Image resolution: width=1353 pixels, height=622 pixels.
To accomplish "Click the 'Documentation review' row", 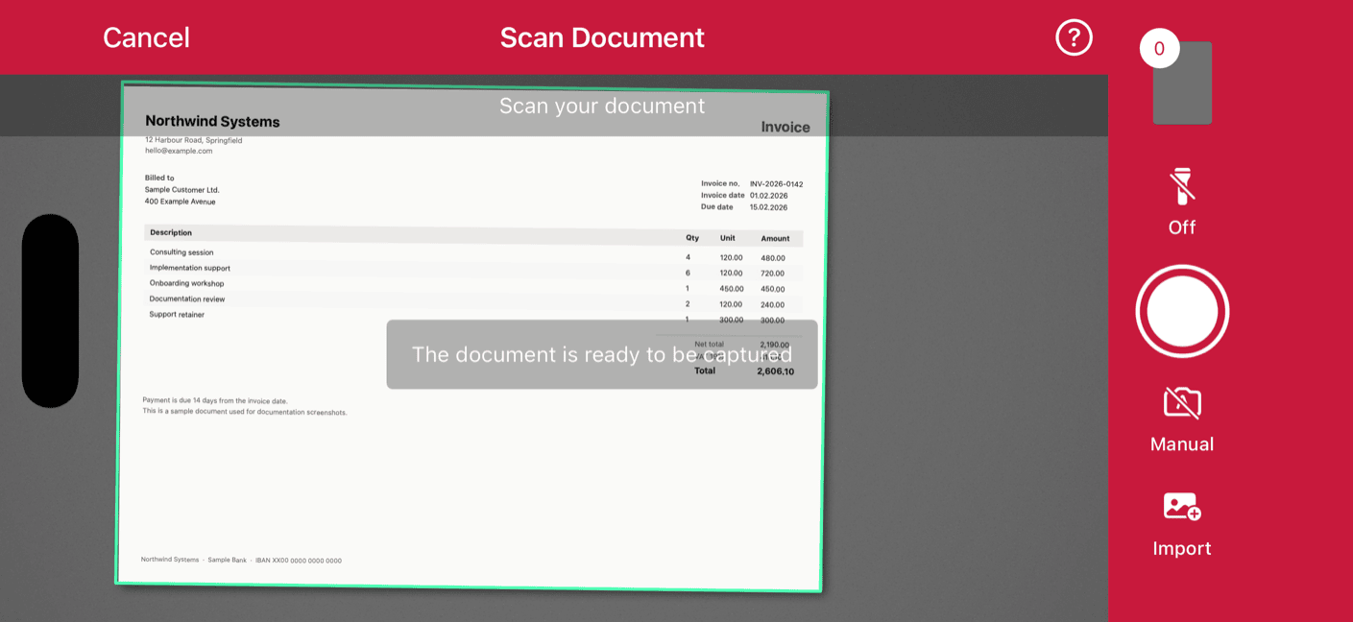I will coord(475,301).
